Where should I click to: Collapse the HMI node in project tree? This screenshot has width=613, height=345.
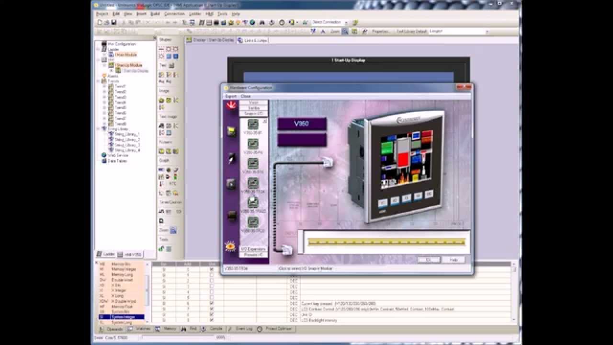[98, 60]
